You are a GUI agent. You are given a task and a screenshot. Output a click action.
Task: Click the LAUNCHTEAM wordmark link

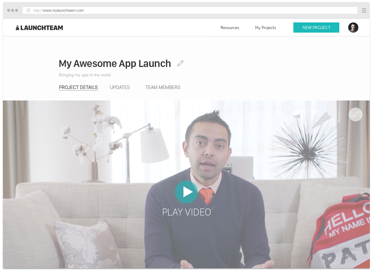coord(42,27)
